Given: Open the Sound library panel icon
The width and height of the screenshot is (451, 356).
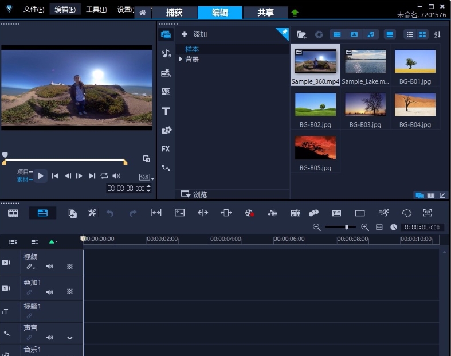Looking at the screenshot, I should [166, 53].
